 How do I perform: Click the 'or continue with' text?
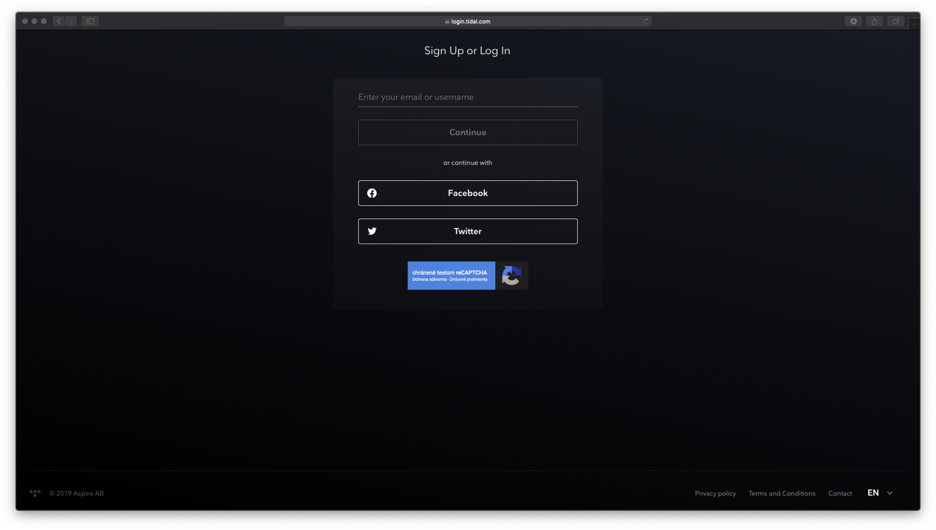pos(468,163)
